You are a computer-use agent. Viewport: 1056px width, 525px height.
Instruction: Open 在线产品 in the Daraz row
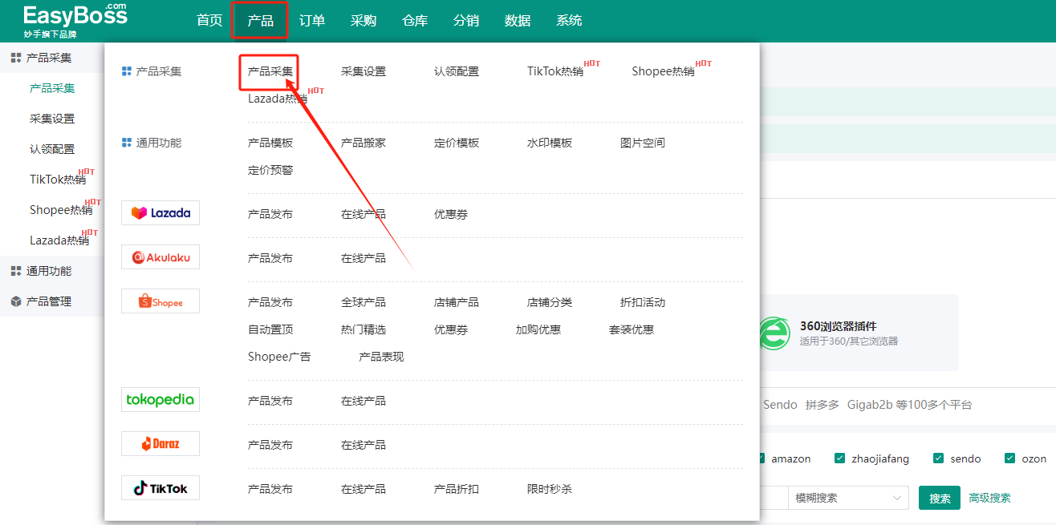pyautogui.click(x=364, y=445)
